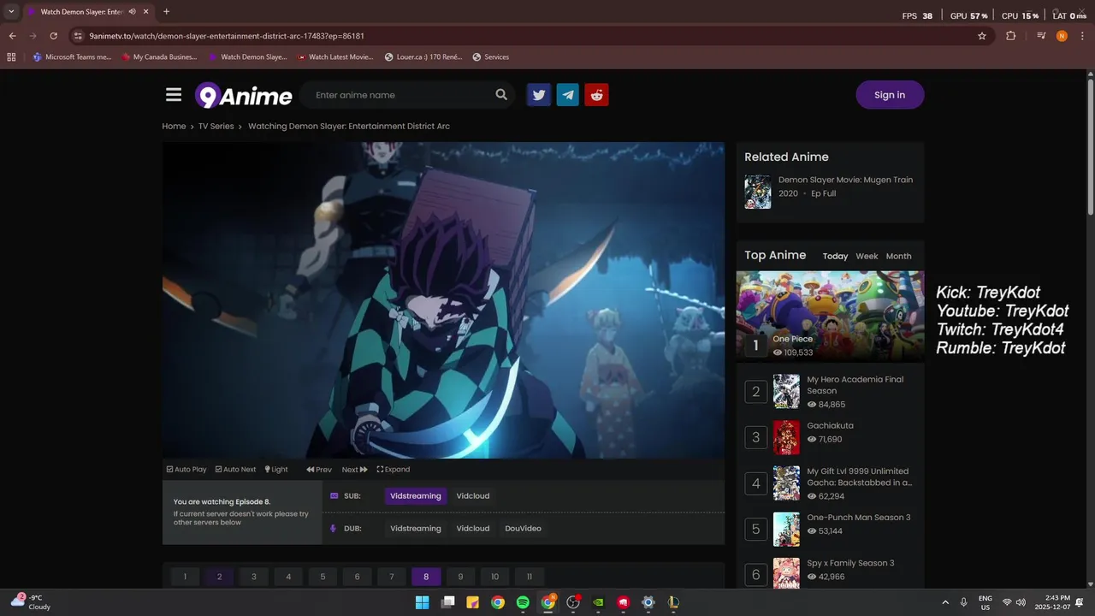Open My Hero Academia Final Season thumbnail
The image size is (1095, 616).
click(x=786, y=391)
